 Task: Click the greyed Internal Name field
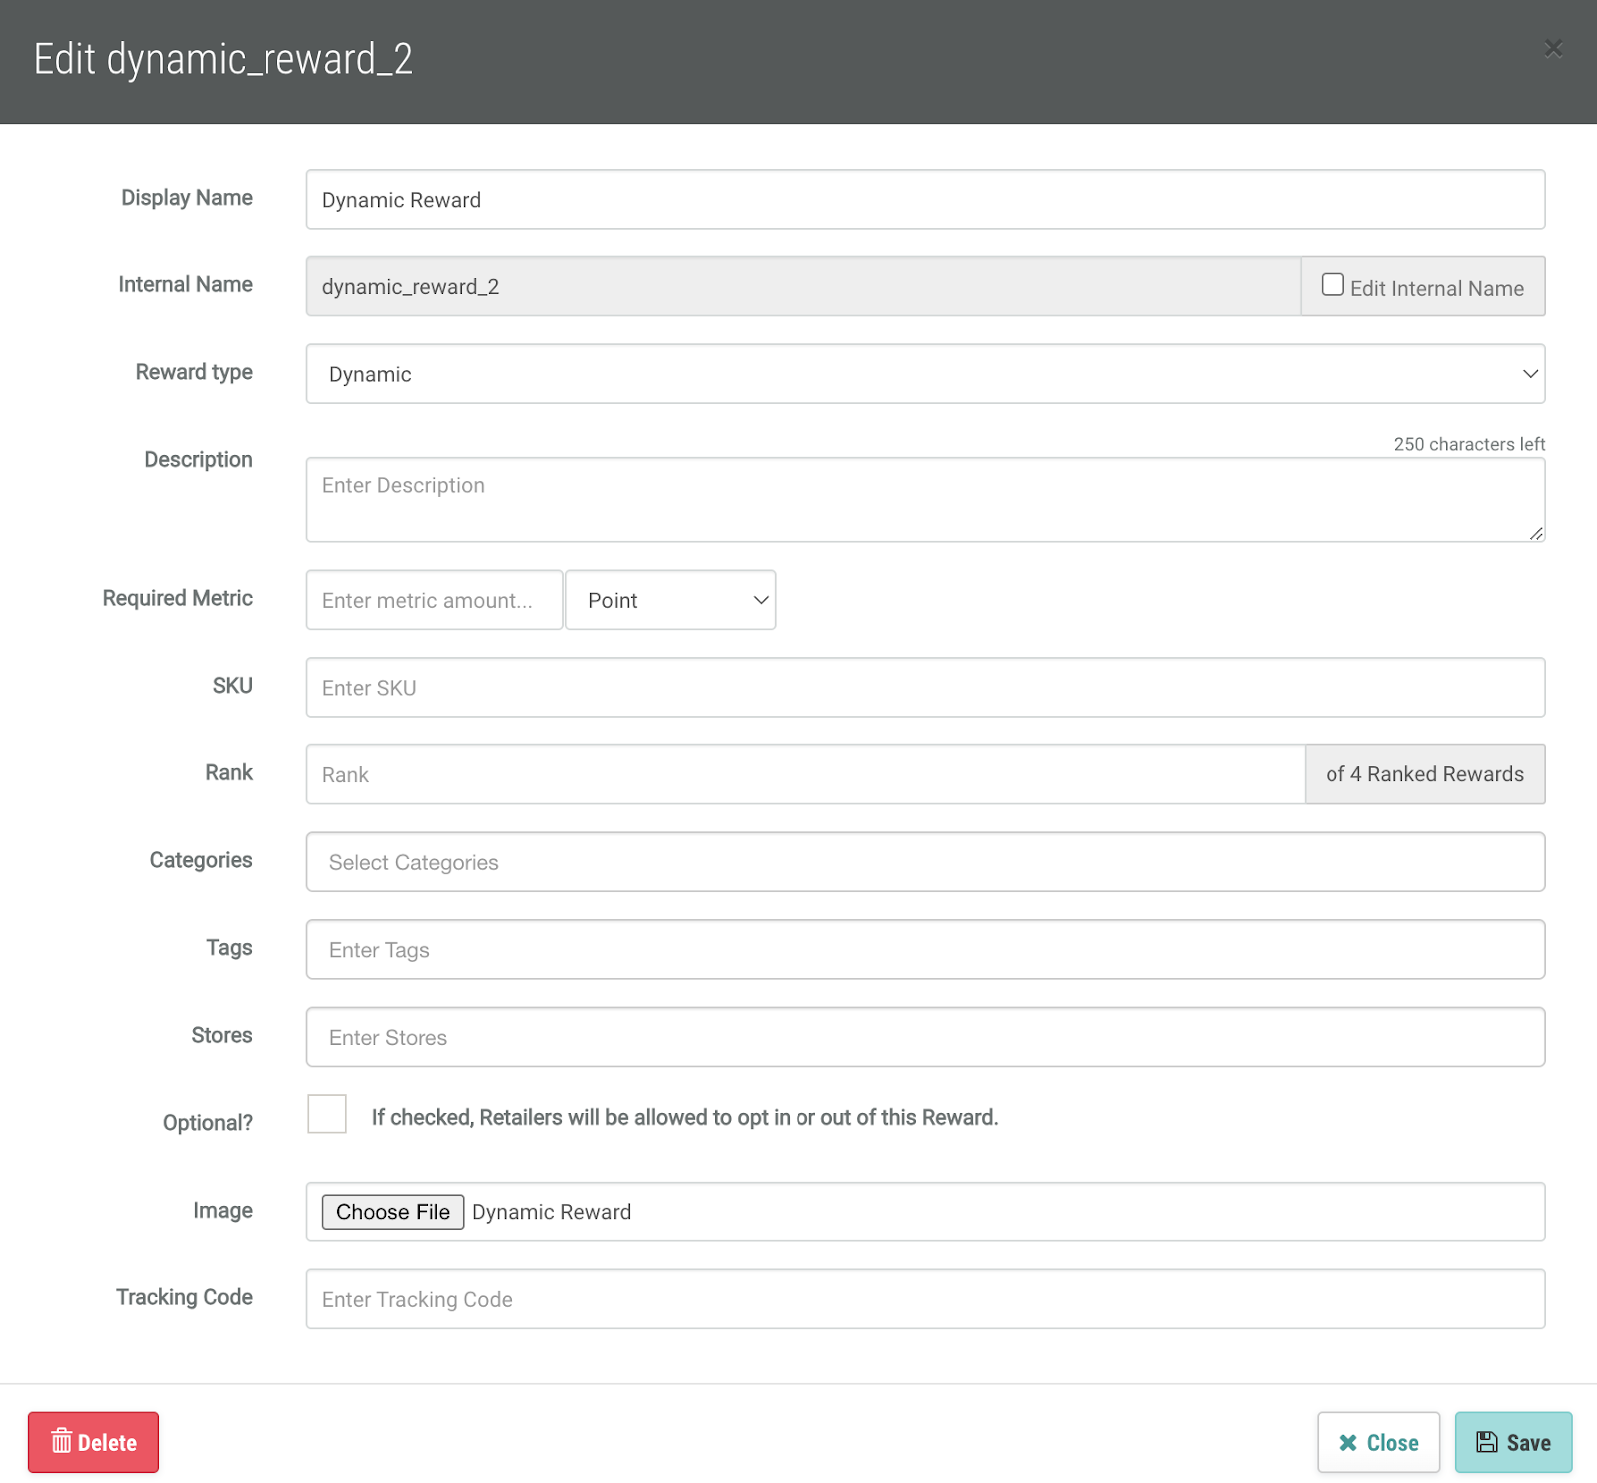[802, 287]
